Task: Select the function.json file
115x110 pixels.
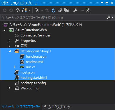Action: [x=36, y=56]
